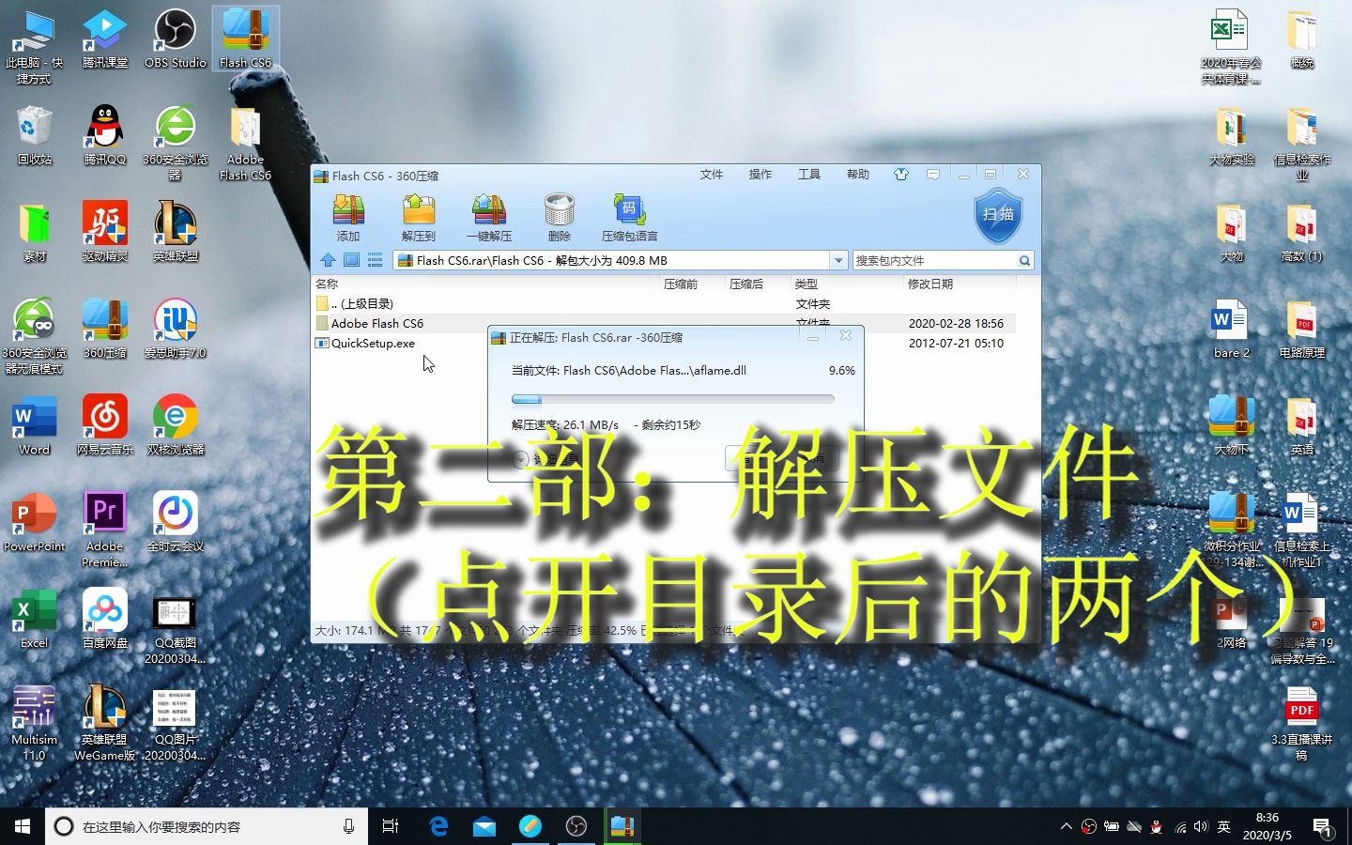Screen dimensions: 1352x845
Task: Click the 添加 (Add) toolbar icon
Action: pos(348,217)
